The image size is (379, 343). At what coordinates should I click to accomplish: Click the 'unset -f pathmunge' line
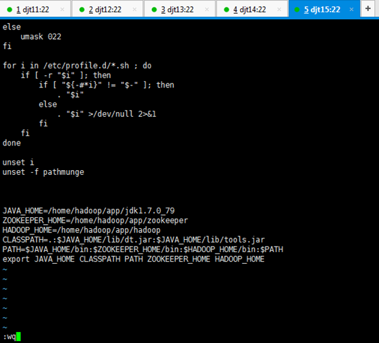[x=43, y=172]
